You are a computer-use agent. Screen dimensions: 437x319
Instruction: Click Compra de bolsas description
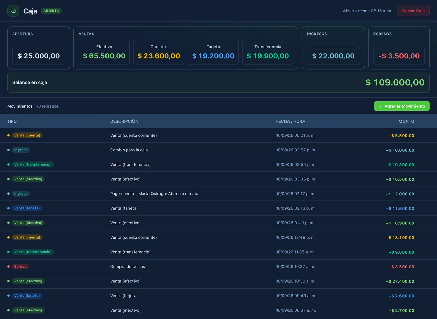pos(128,266)
